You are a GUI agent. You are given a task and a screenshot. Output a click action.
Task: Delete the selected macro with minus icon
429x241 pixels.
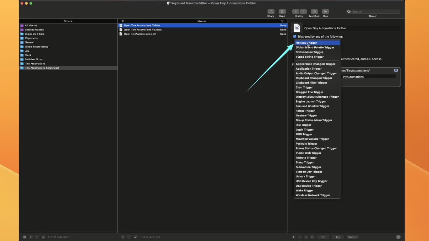[129, 237]
